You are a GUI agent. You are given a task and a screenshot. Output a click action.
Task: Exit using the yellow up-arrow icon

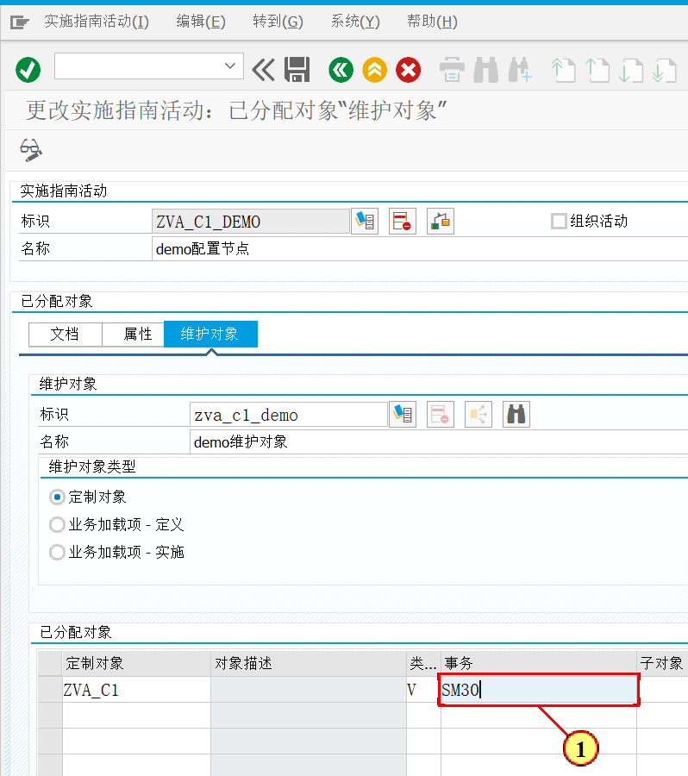[375, 69]
